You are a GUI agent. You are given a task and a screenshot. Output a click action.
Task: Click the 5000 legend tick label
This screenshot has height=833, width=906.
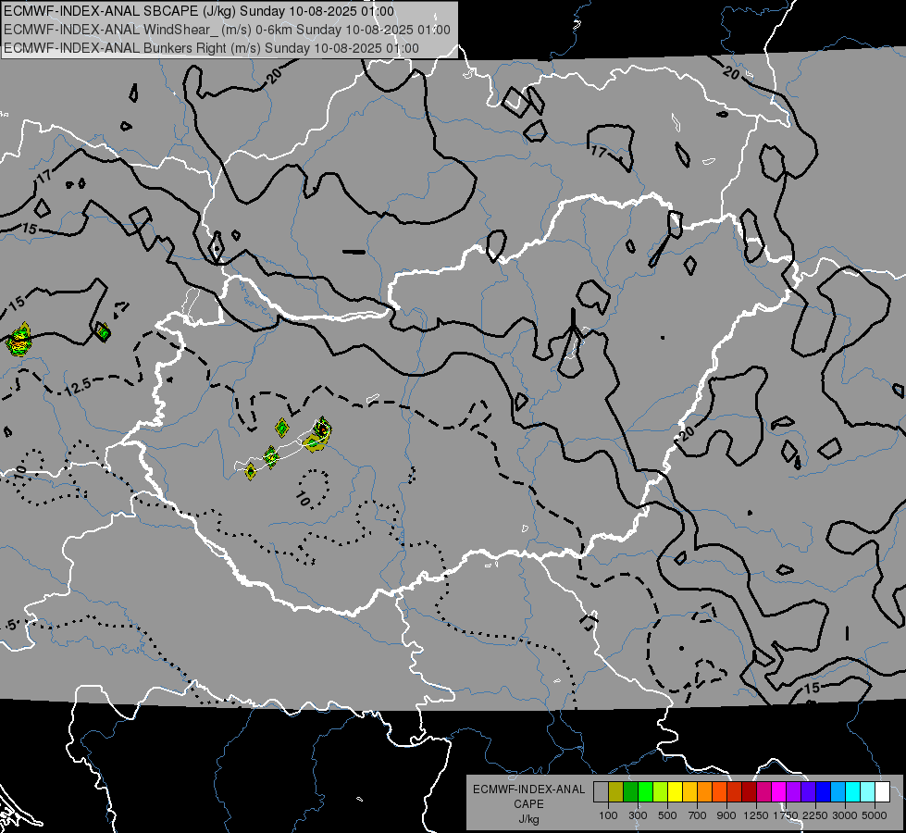[x=875, y=815]
